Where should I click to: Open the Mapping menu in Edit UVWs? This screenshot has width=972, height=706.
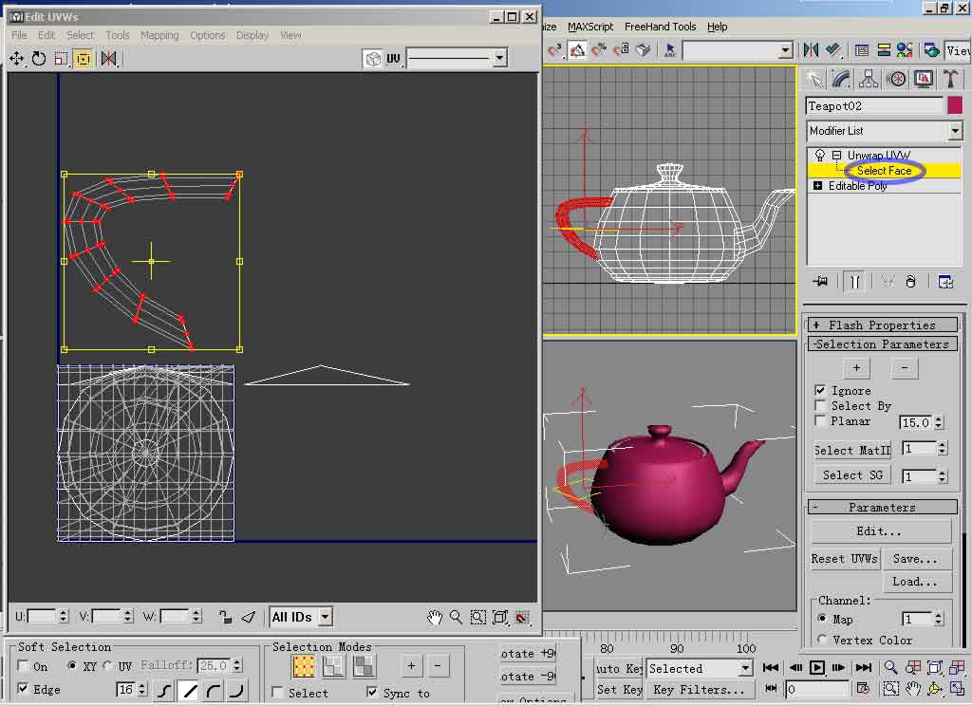(159, 35)
